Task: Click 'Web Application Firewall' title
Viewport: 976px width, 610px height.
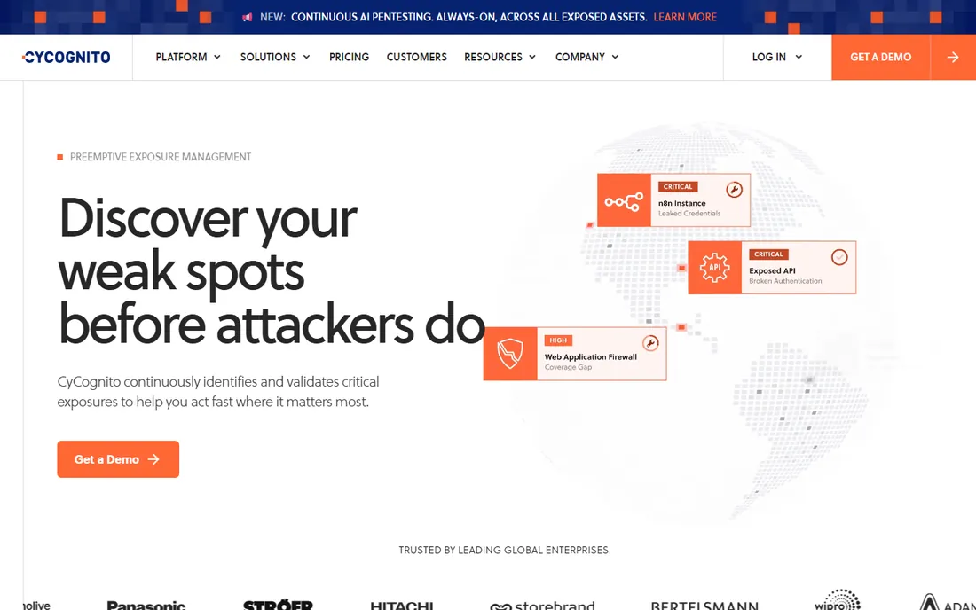Action: (x=591, y=357)
